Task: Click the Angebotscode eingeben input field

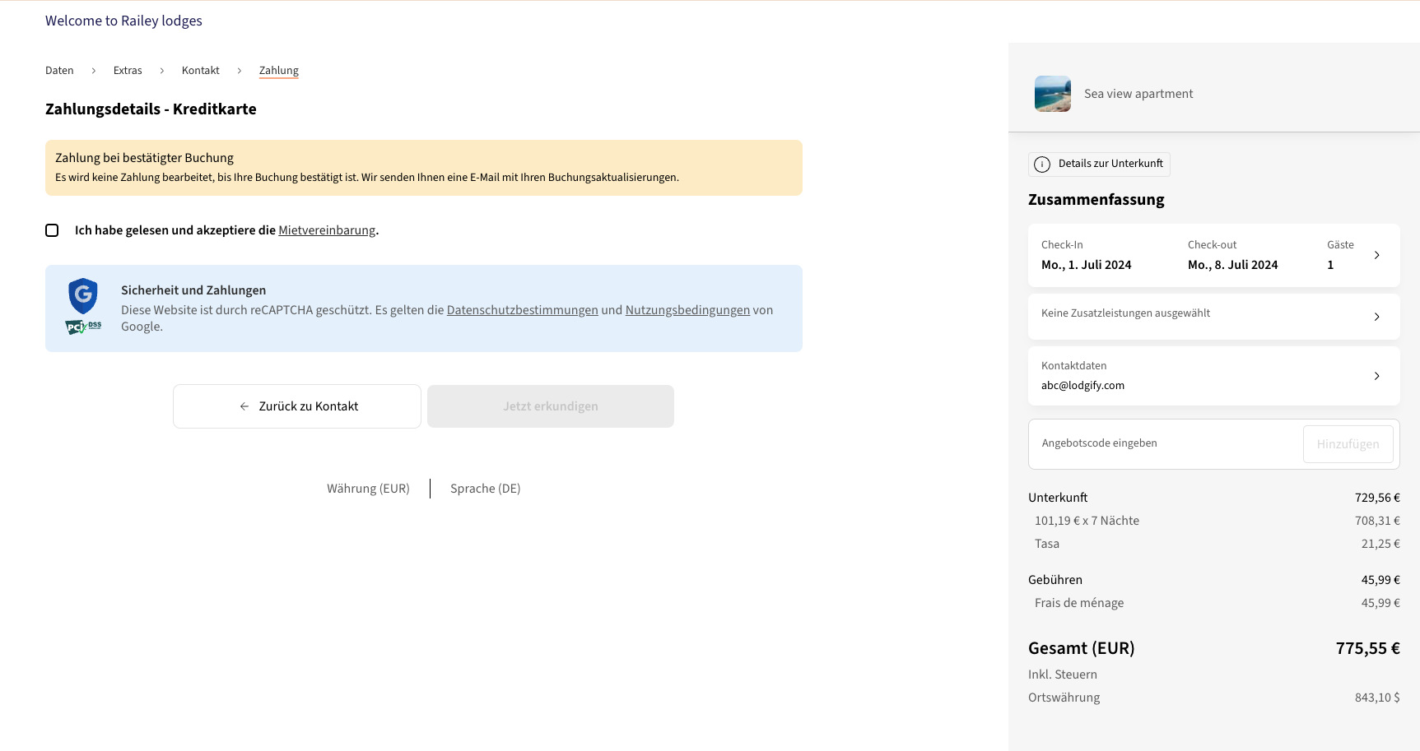Action: click(x=1152, y=443)
